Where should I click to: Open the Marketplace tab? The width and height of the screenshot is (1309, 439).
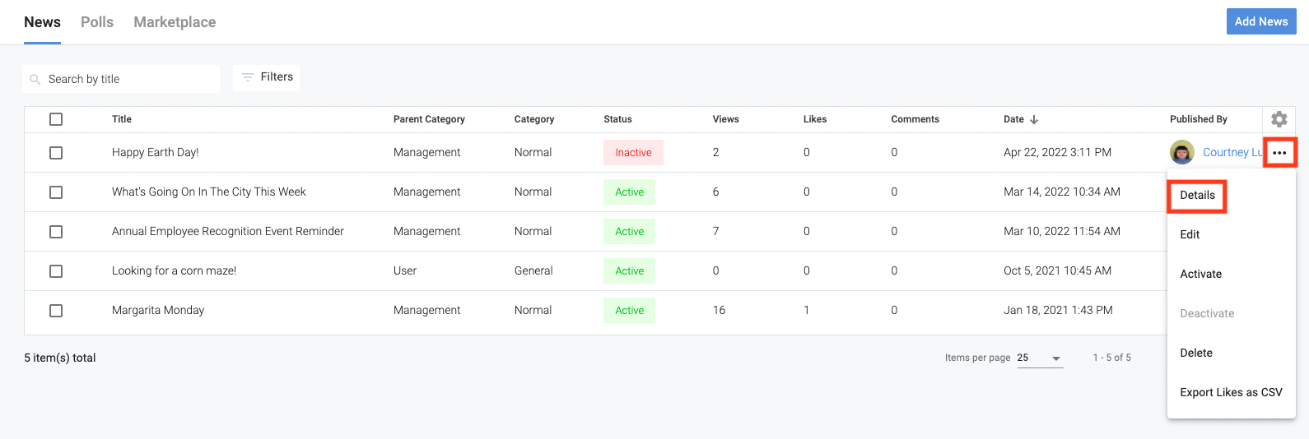pyautogui.click(x=175, y=22)
